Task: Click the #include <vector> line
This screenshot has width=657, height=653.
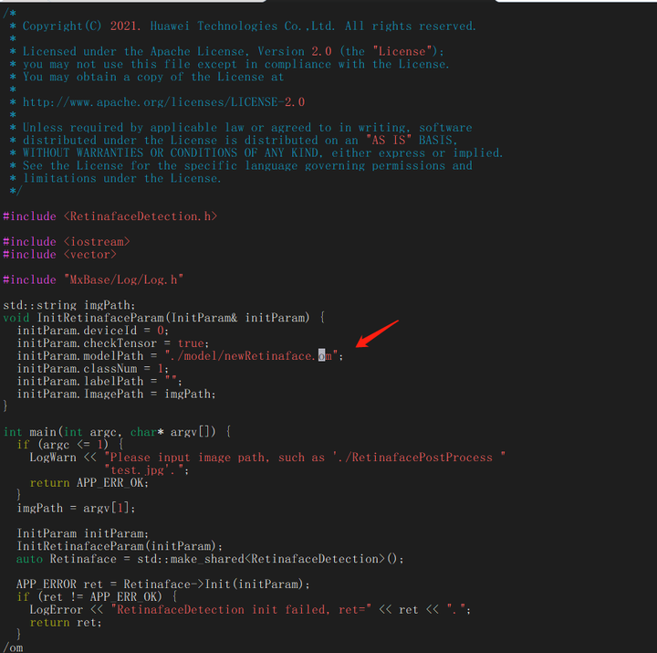Action: [x=59, y=255]
